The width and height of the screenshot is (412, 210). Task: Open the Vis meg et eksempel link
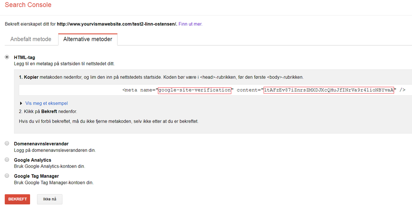47,103
